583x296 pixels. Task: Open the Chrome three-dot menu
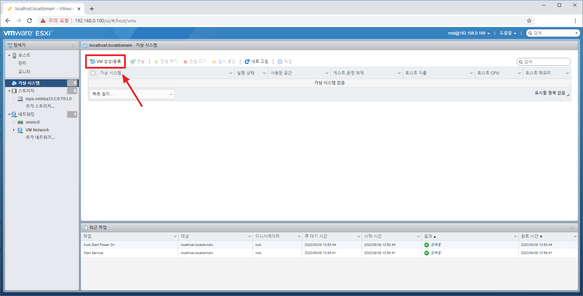[575, 21]
